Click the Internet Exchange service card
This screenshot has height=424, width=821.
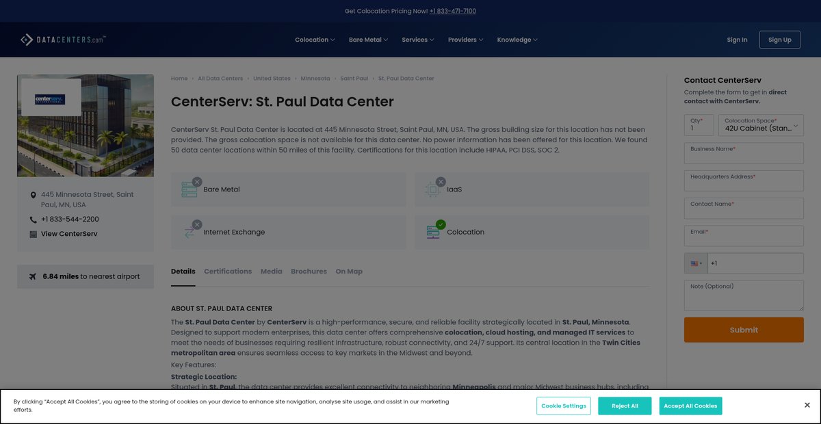(288, 232)
